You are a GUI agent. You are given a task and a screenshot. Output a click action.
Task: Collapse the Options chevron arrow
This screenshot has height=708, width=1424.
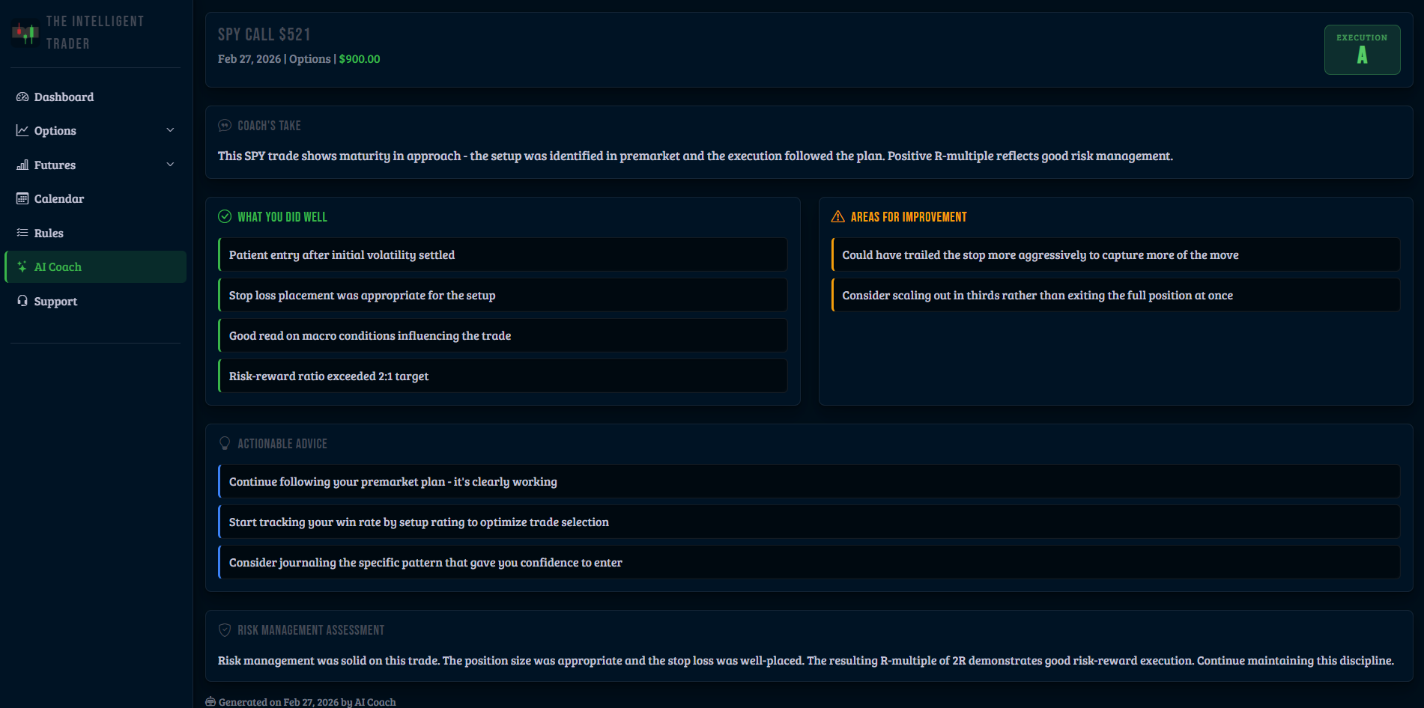[x=171, y=129]
